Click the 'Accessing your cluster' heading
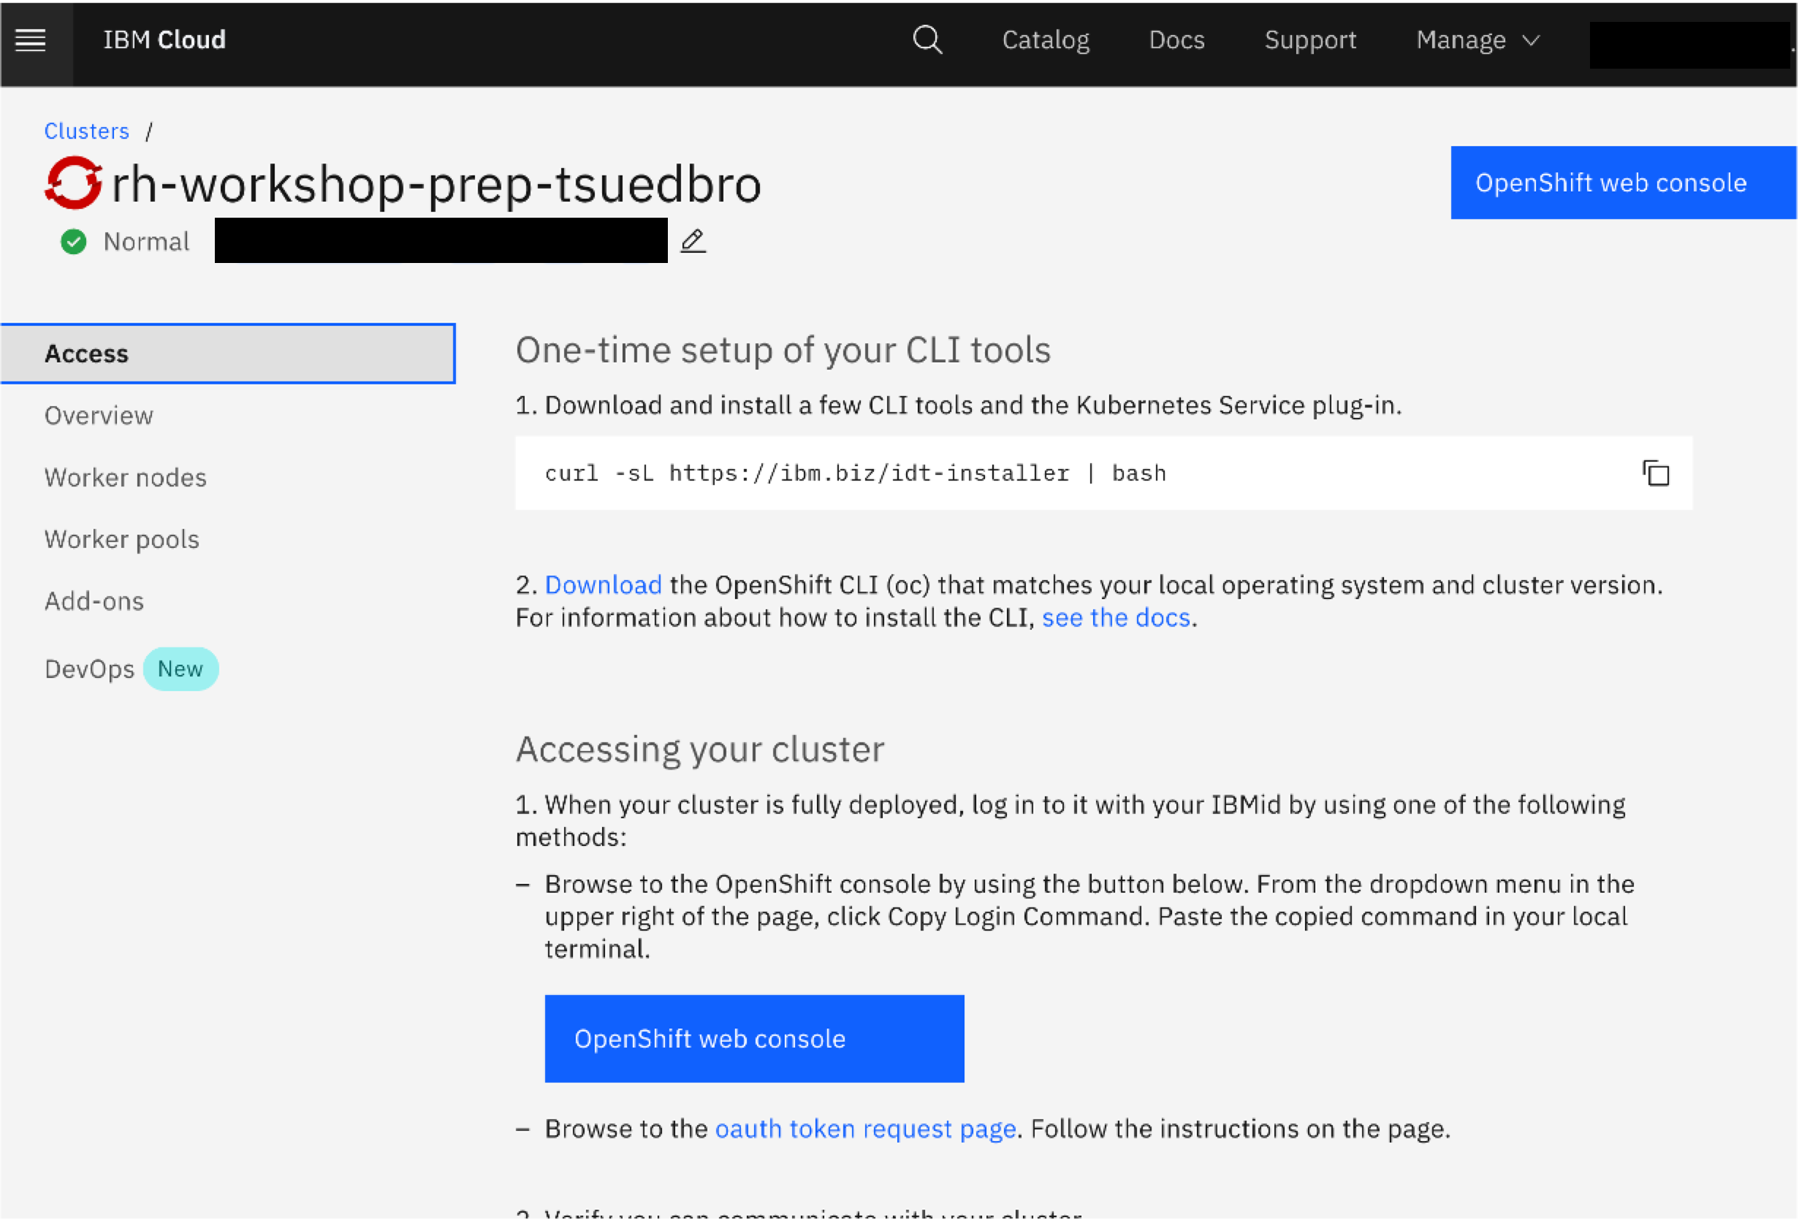Screen dimensions: 1799x1220 (x=700, y=750)
